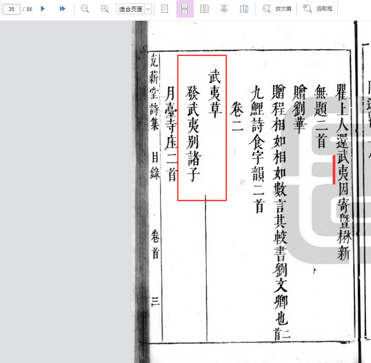Enable two-page side-by-side view
This screenshot has height=363, width=371.
(x=204, y=9)
